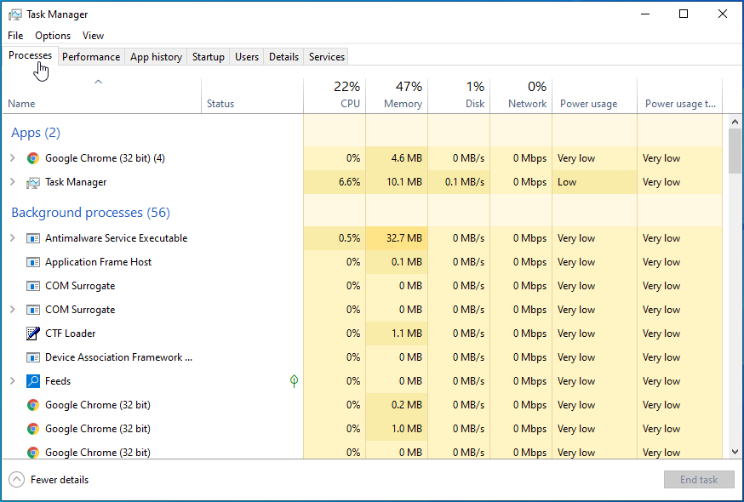Collapse view with Fewer details arrow

pyautogui.click(x=17, y=480)
